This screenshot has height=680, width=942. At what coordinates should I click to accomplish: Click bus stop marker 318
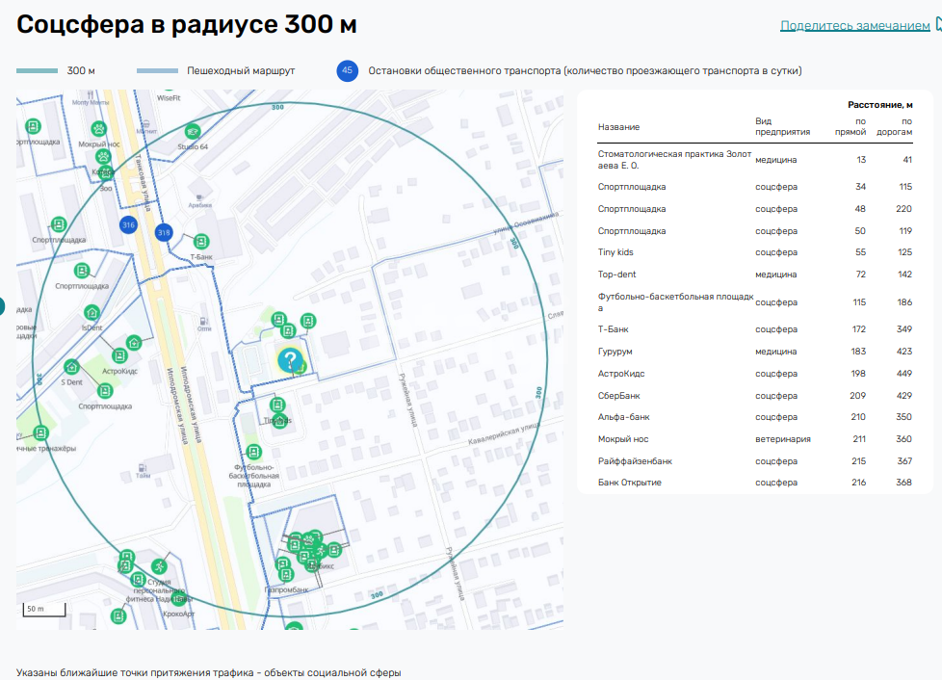point(164,232)
